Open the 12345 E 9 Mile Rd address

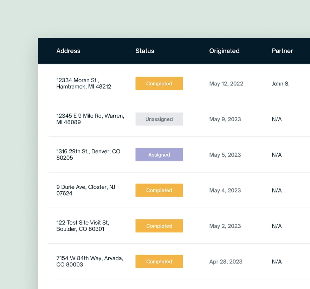coord(90,119)
